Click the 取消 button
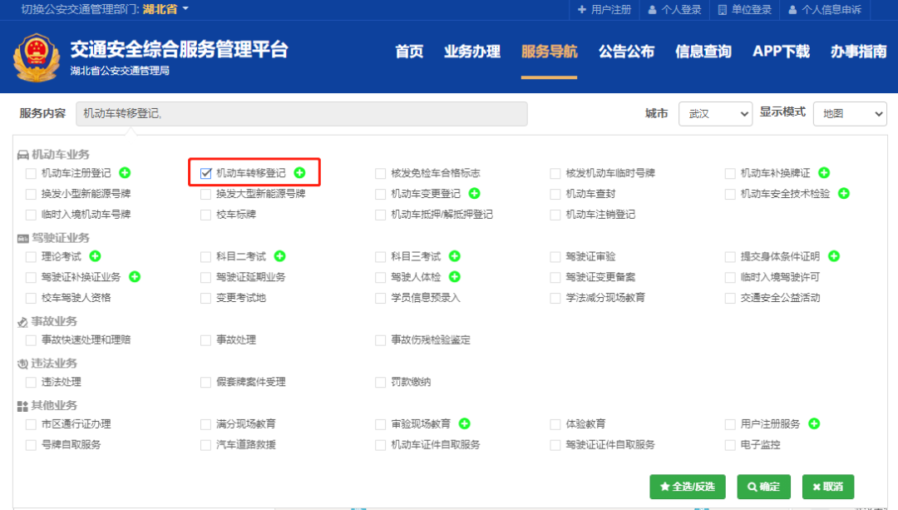This screenshot has width=898, height=510. pos(828,487)
